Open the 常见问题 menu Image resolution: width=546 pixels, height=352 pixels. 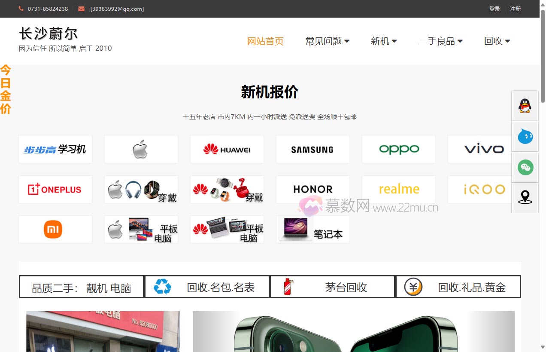pos(327,41)
